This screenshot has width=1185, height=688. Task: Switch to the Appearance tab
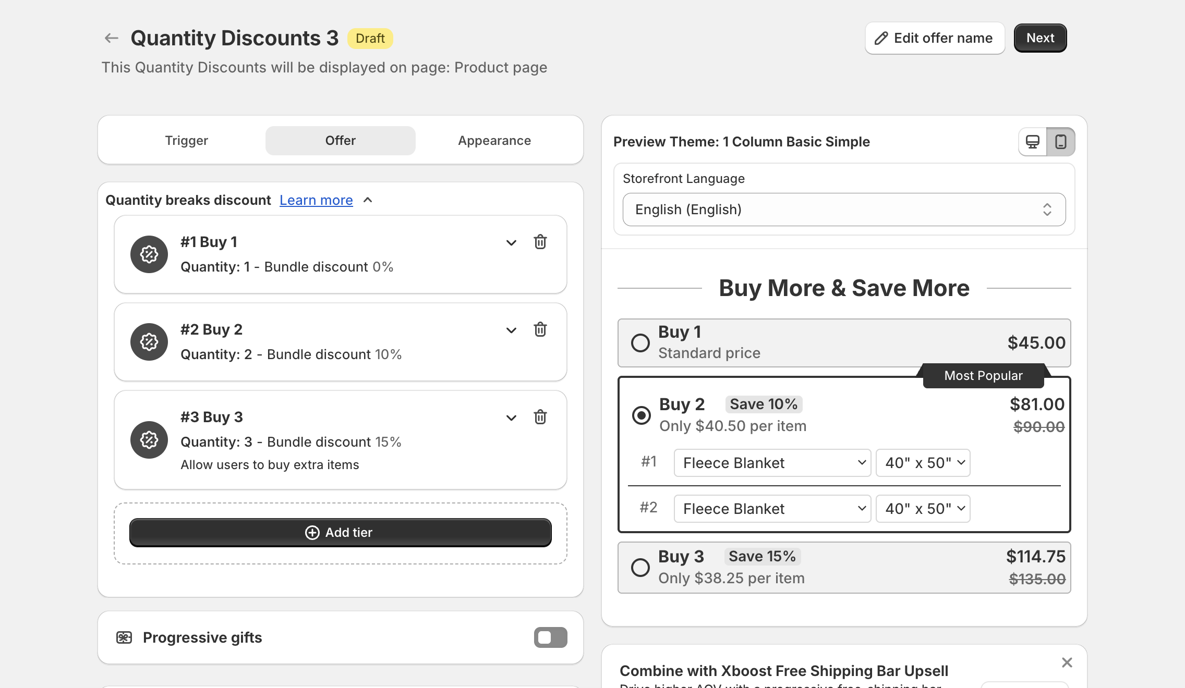pos(494,141)
